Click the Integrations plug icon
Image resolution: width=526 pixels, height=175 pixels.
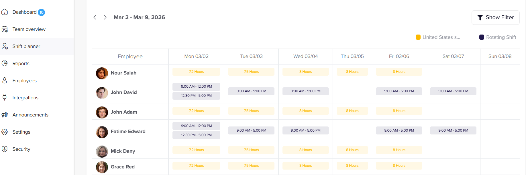tap(5, 97)
